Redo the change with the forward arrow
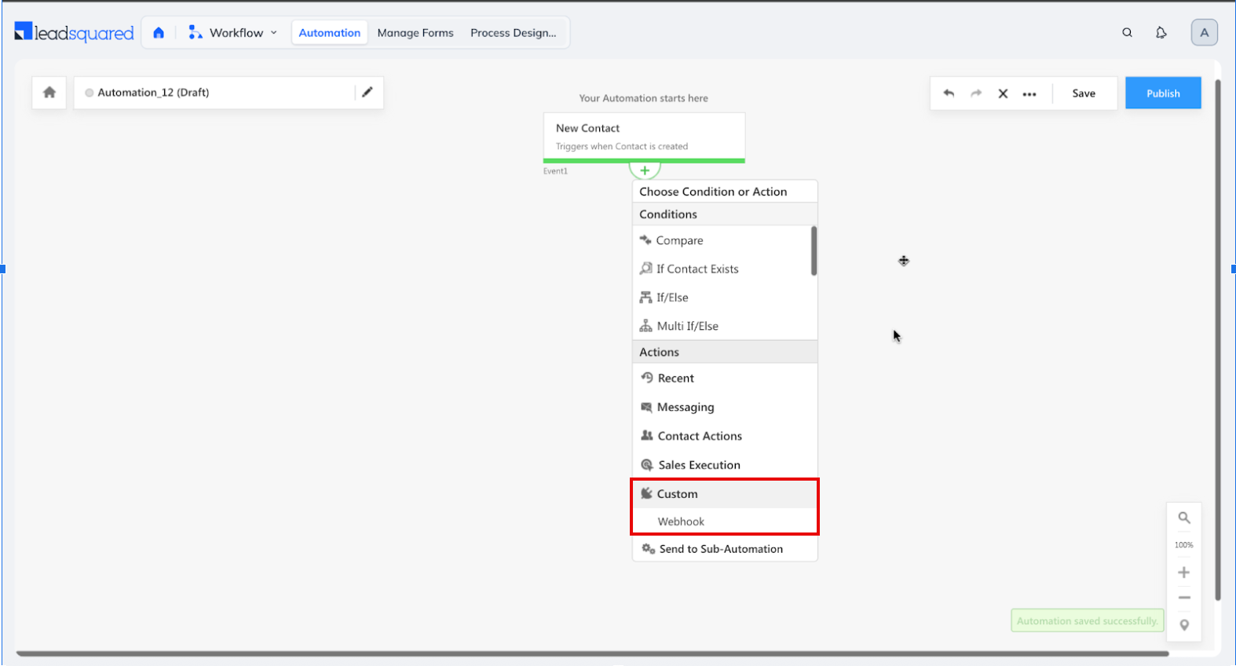The height and width of the screenshot is (666, 1236). tap(976, 93)
